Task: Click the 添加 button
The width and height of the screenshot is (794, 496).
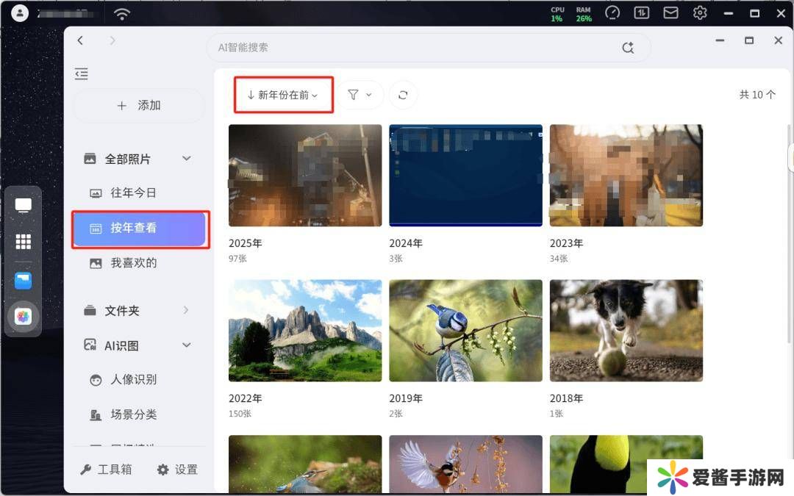Action: [139, 106]
